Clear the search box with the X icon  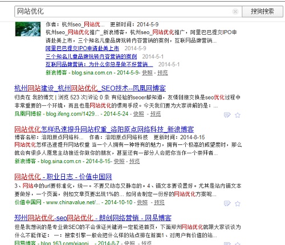point(235,11)
